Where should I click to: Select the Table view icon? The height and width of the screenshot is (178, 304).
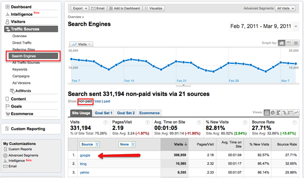267,113
